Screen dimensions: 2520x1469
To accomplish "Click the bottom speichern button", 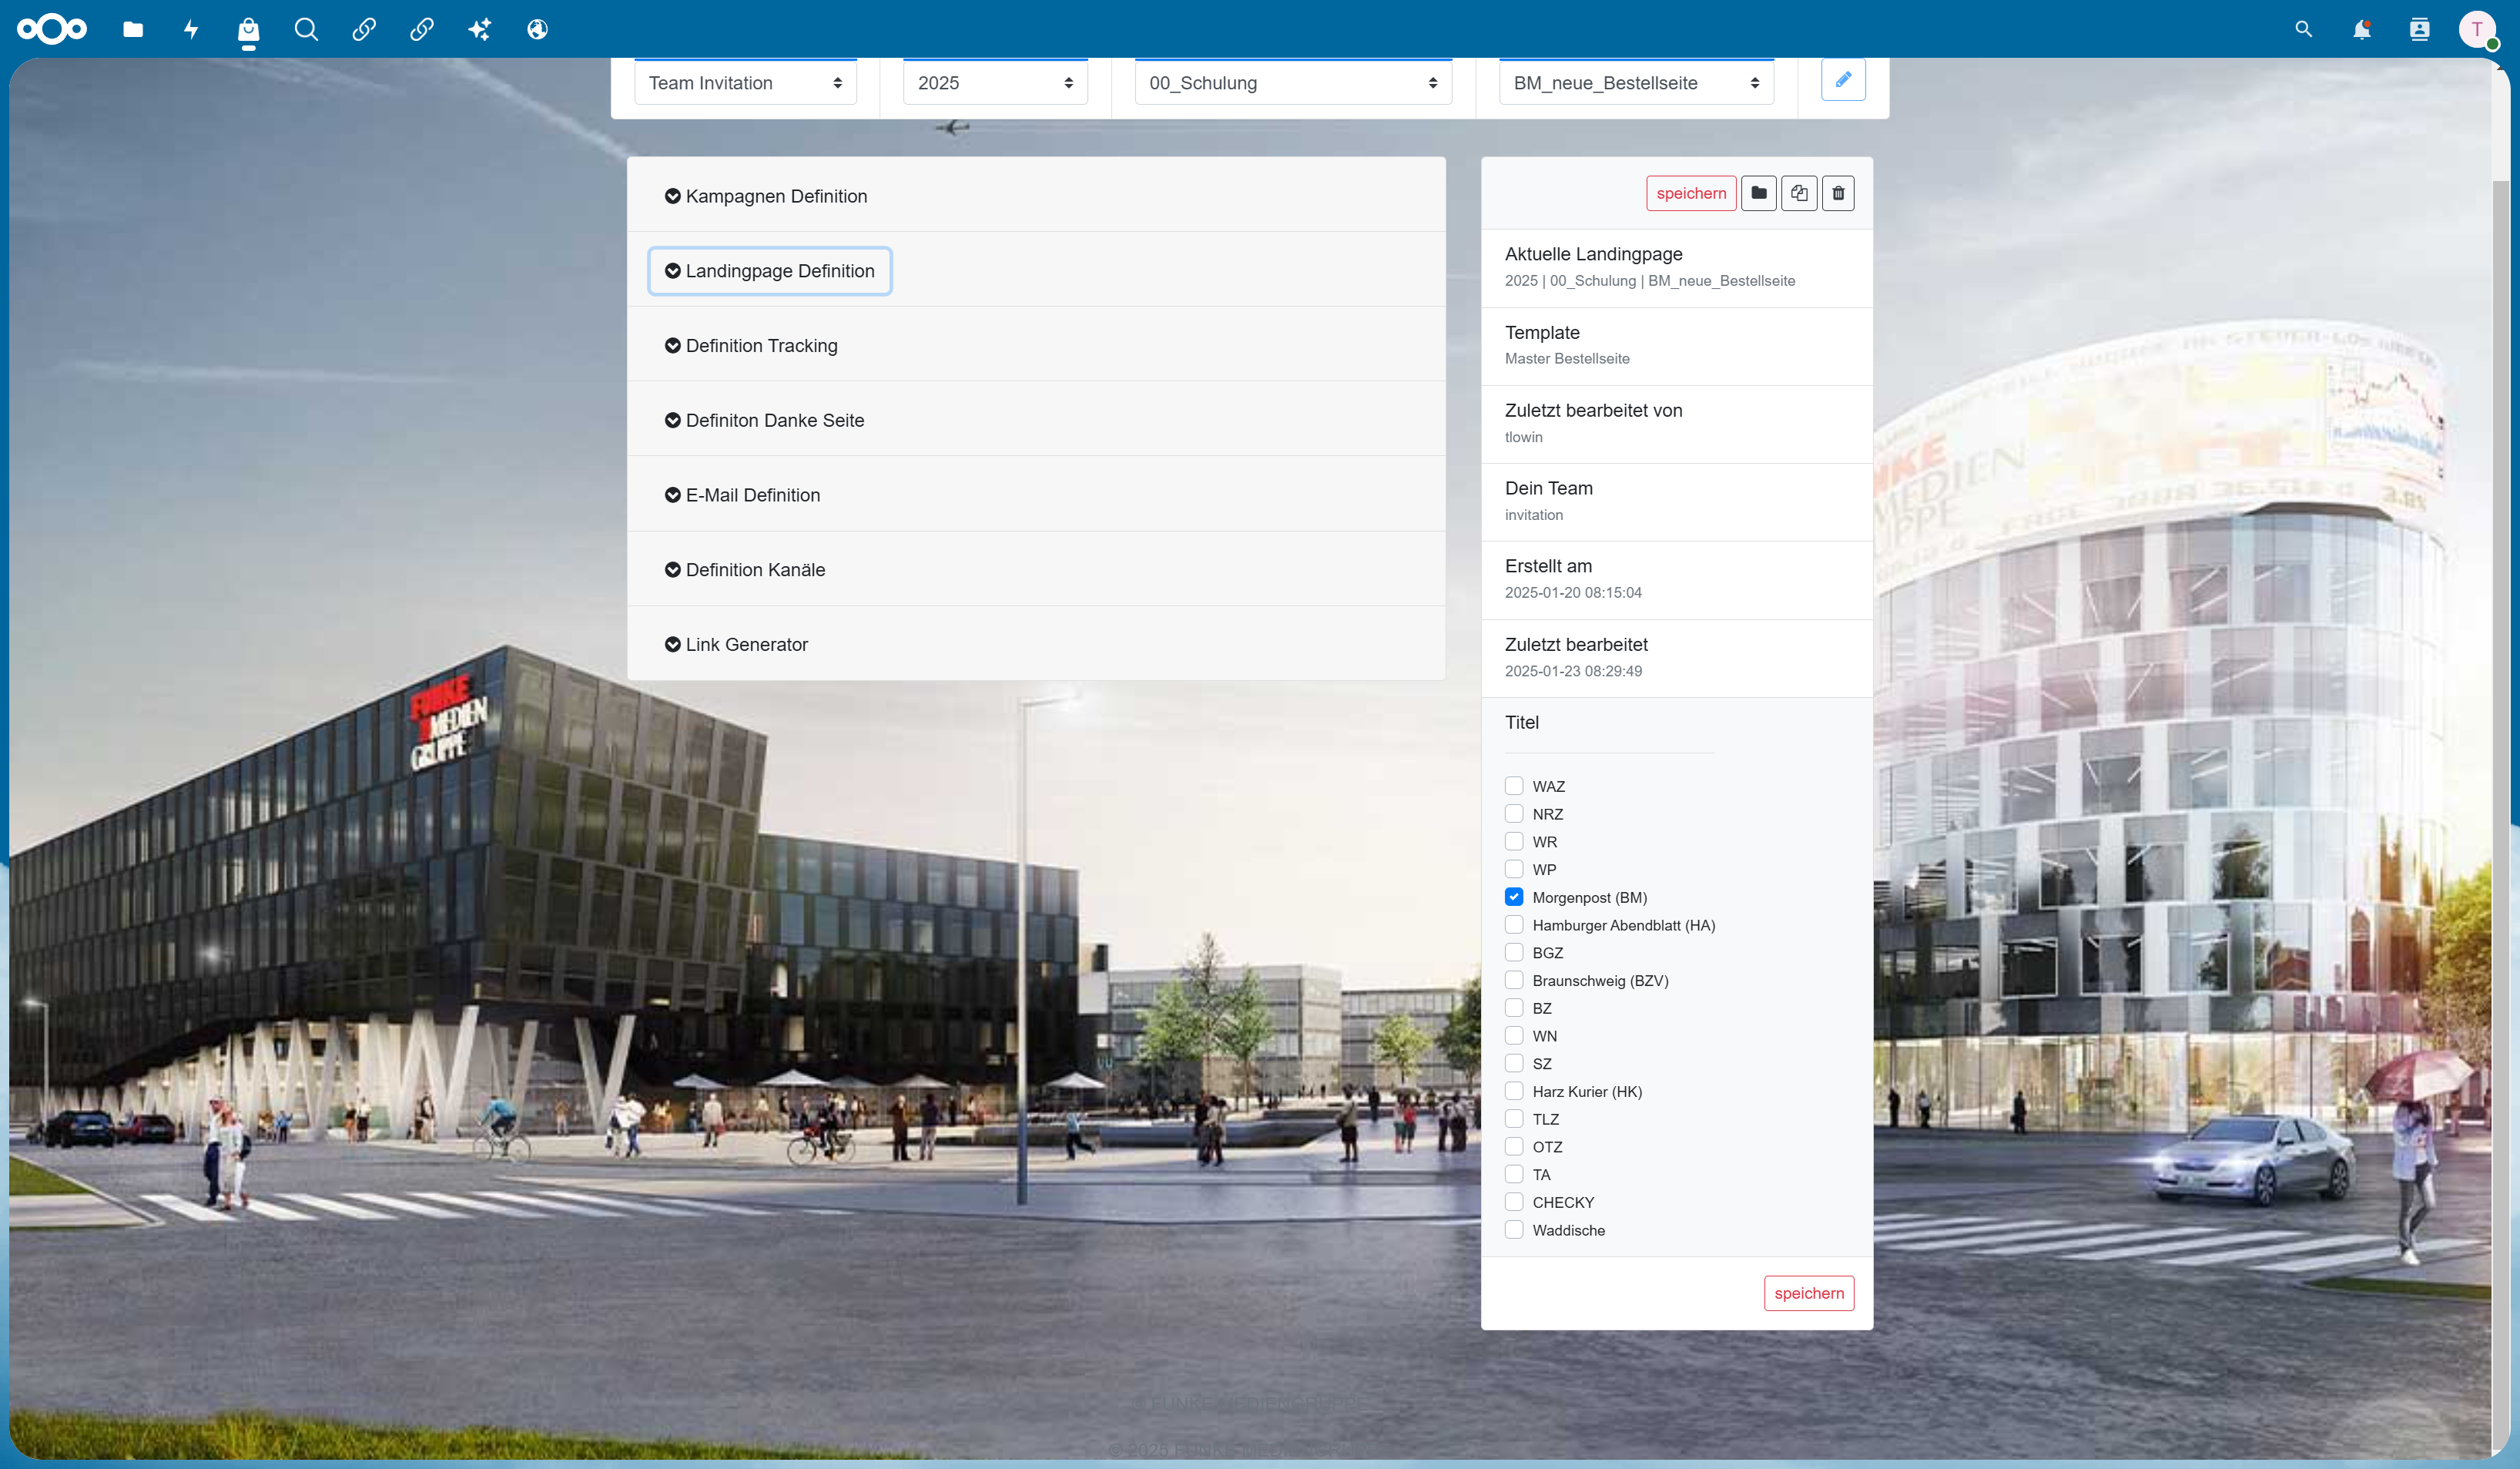I will 1809,1293.
